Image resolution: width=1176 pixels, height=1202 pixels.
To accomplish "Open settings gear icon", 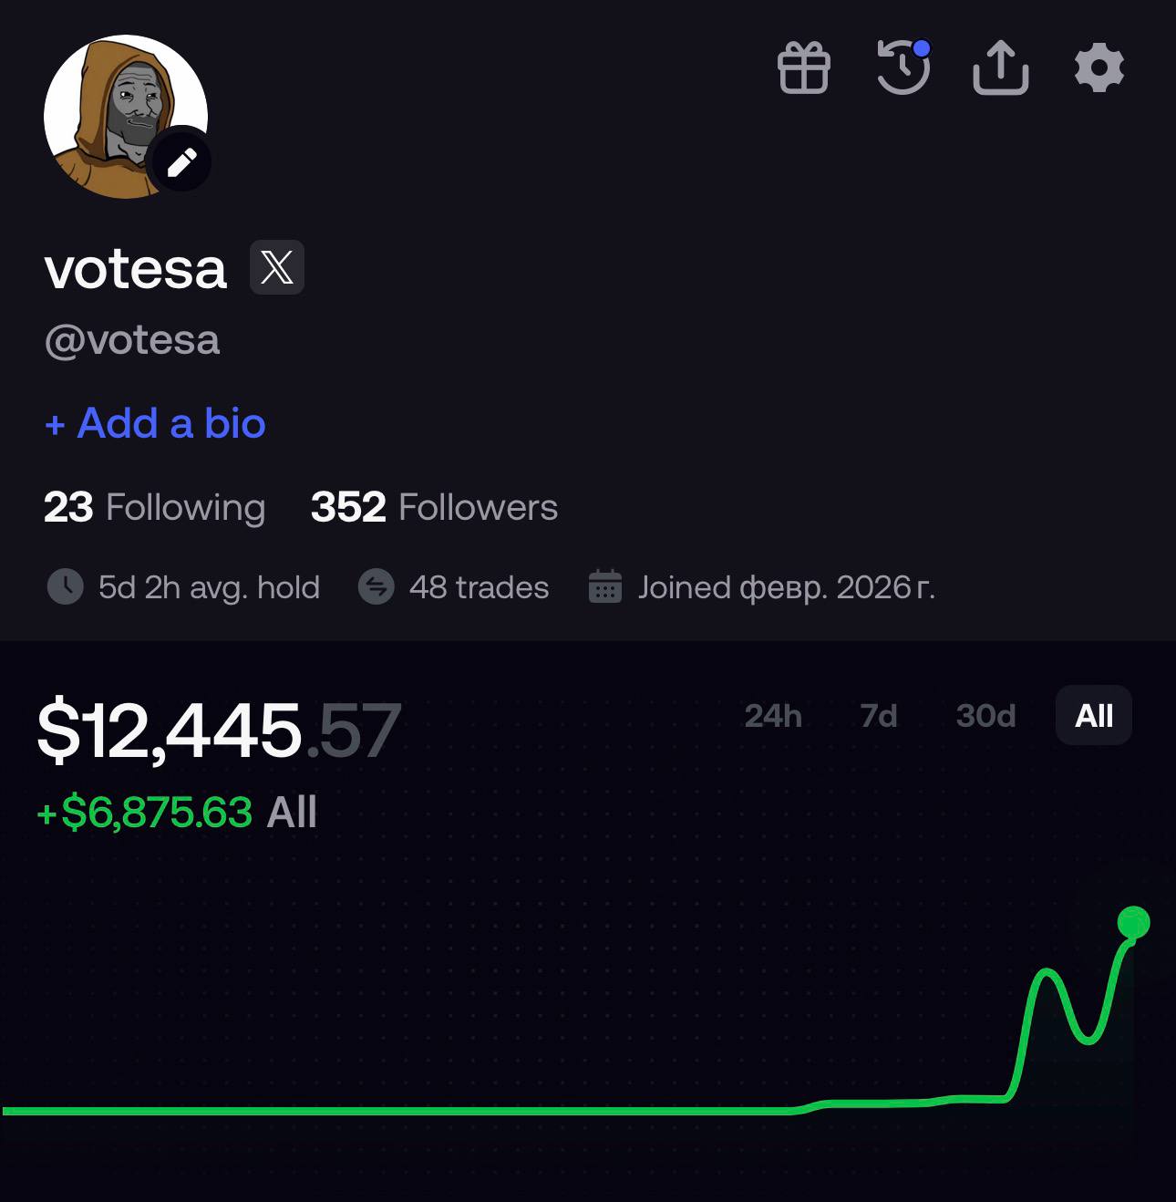I will click(x=1099, y=67).
